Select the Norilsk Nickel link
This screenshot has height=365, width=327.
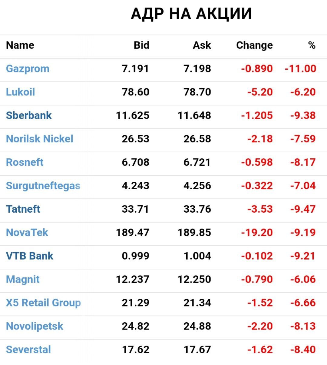(x=39, y=139)
